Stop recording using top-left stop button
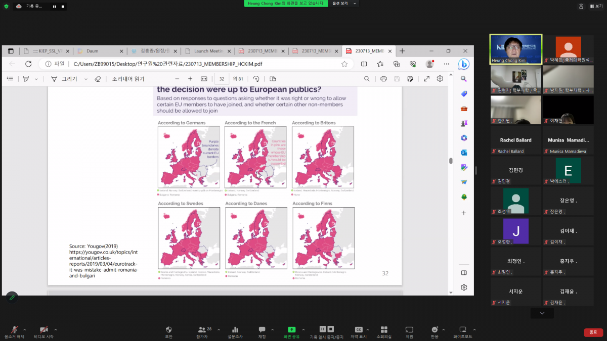The width and height of the screenshot is (607, 341). 63,7
